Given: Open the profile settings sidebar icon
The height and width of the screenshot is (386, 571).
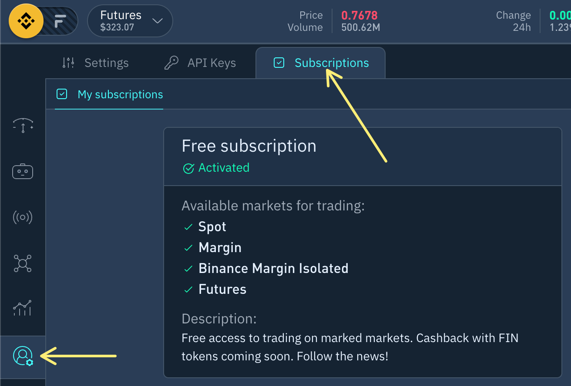Looking at the screenshot, I should (23, 356).
